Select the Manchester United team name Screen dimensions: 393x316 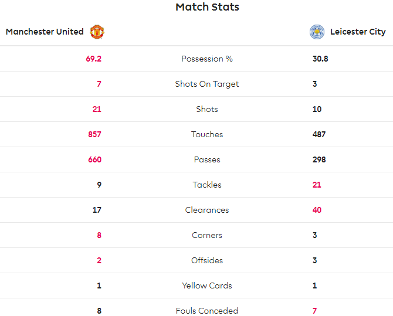point(45,32)
